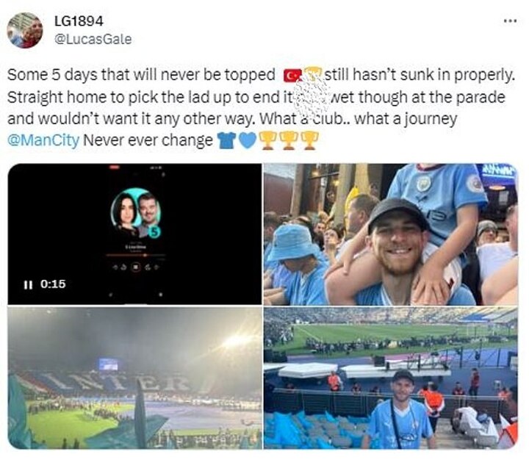This screenshot has width=529, height=465.
Task: Open LG1894's profile avatar
Action: pyautogui.click(x=25, y=30)
